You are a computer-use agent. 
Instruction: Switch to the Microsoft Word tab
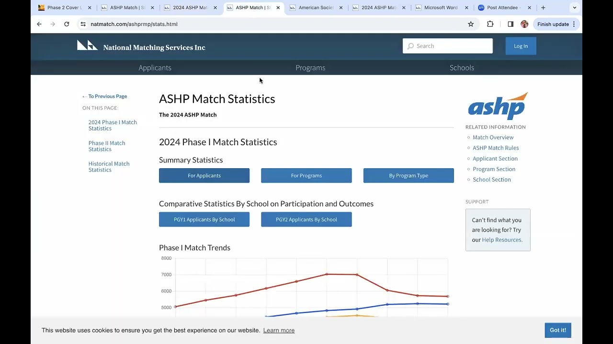click(x=441, y=8)
